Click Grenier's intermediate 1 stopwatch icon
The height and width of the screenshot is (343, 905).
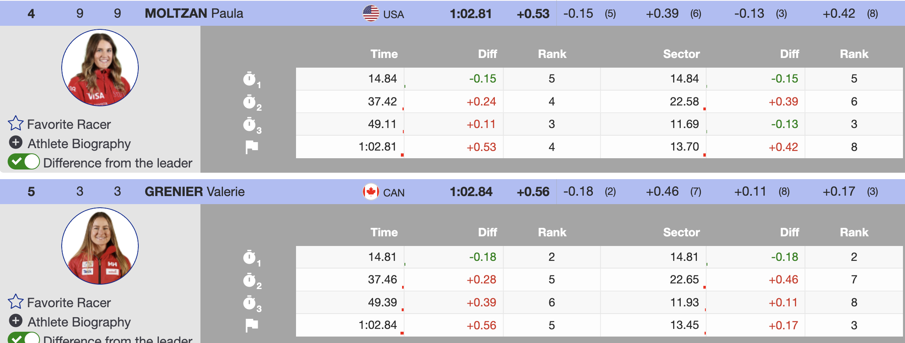click(x=250, y=257)
